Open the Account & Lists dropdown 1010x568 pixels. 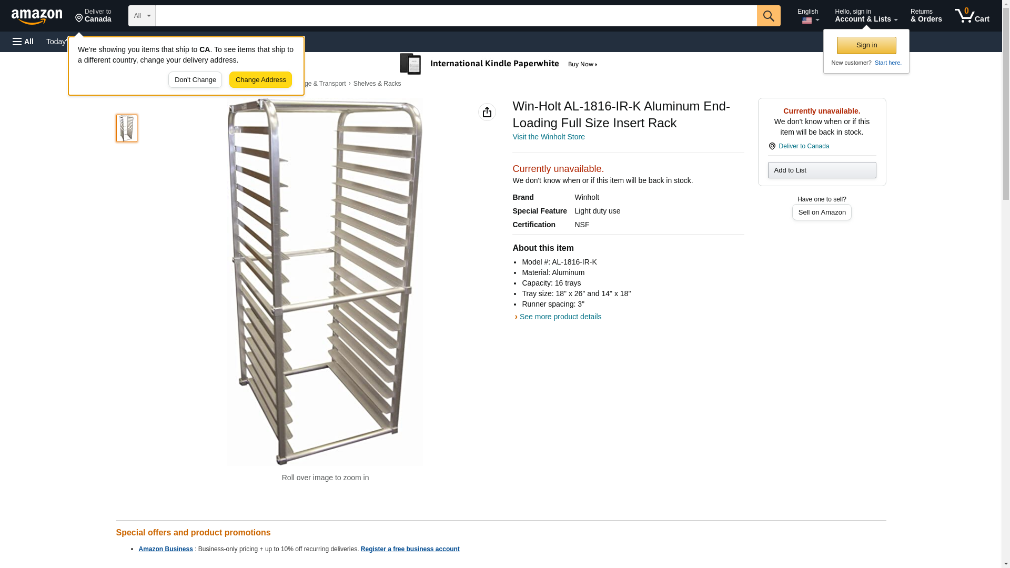pos(866,16)
